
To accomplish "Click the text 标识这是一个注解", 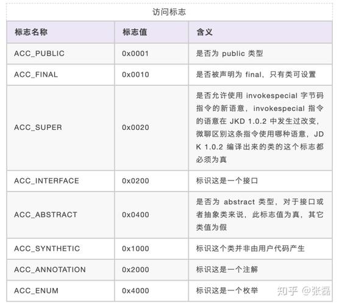I will tap(227, 270).
